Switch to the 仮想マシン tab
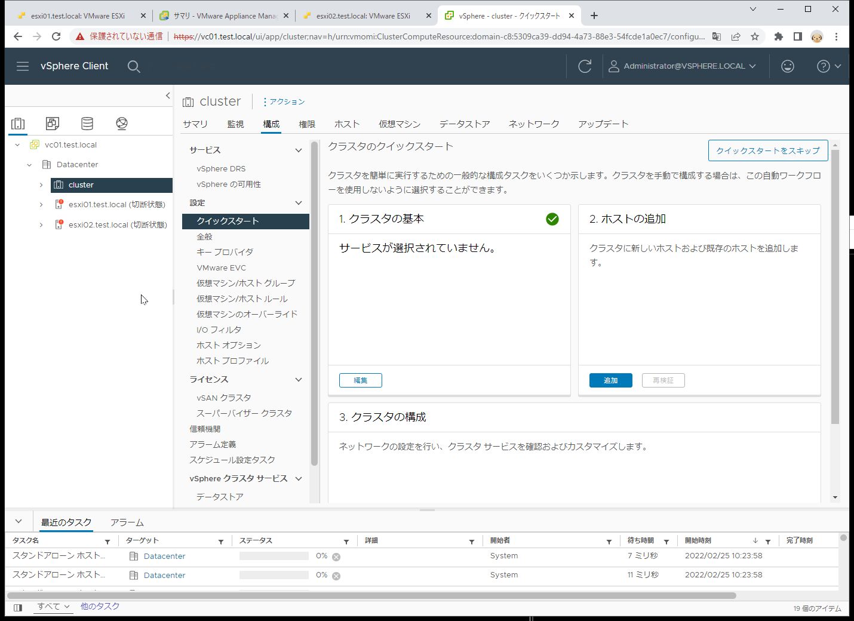The width and height of the screenshot is (854, 621). tap(400, 124)
